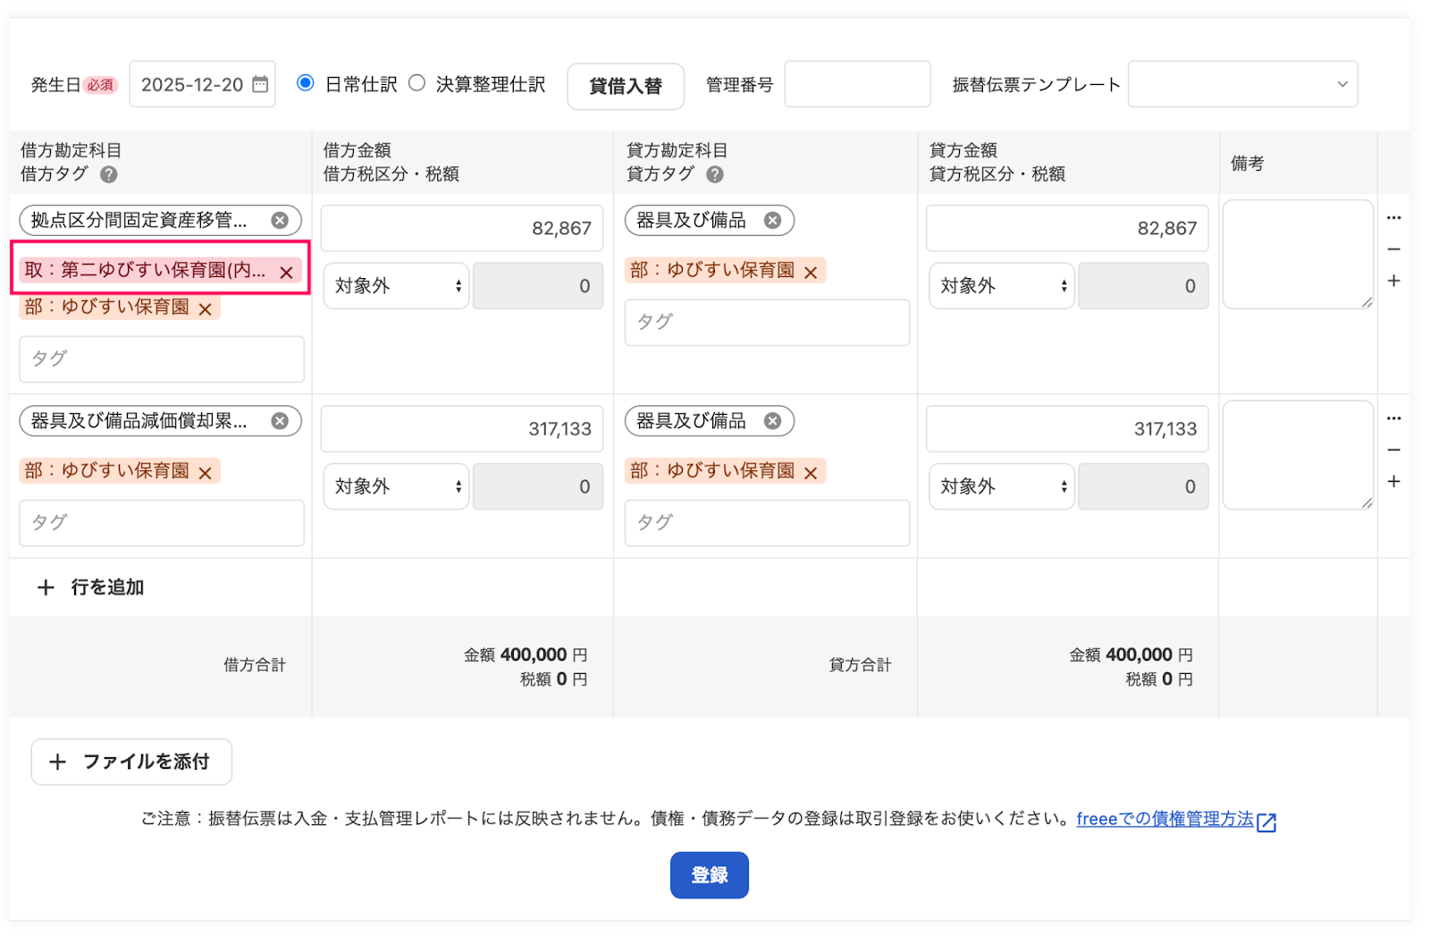Click the 管理番号 input field
Screen dimensions: 1430x936
pos(856,83)
